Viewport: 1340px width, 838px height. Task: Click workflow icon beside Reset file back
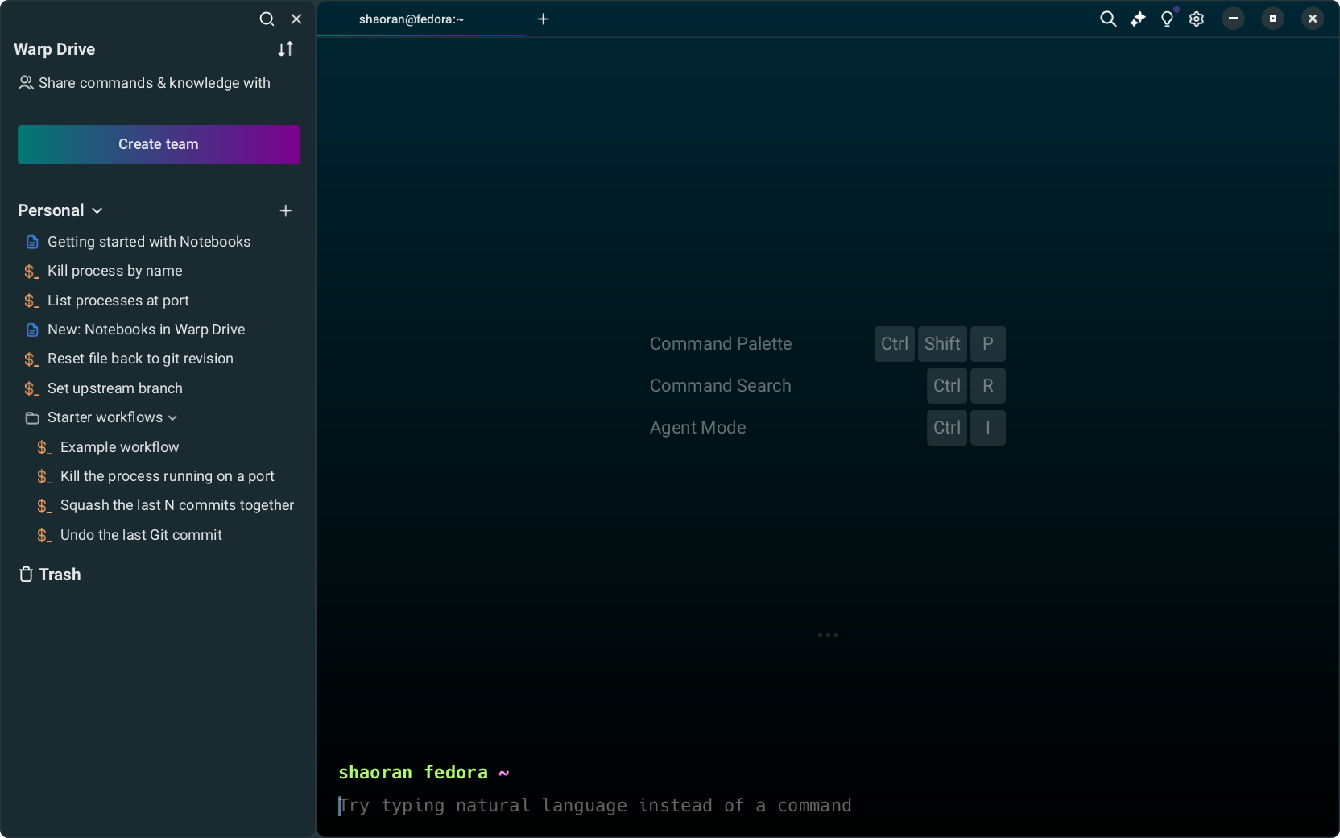(x=31, y=359)
